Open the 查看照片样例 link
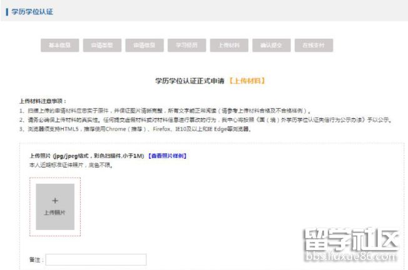 click(167, 156)
